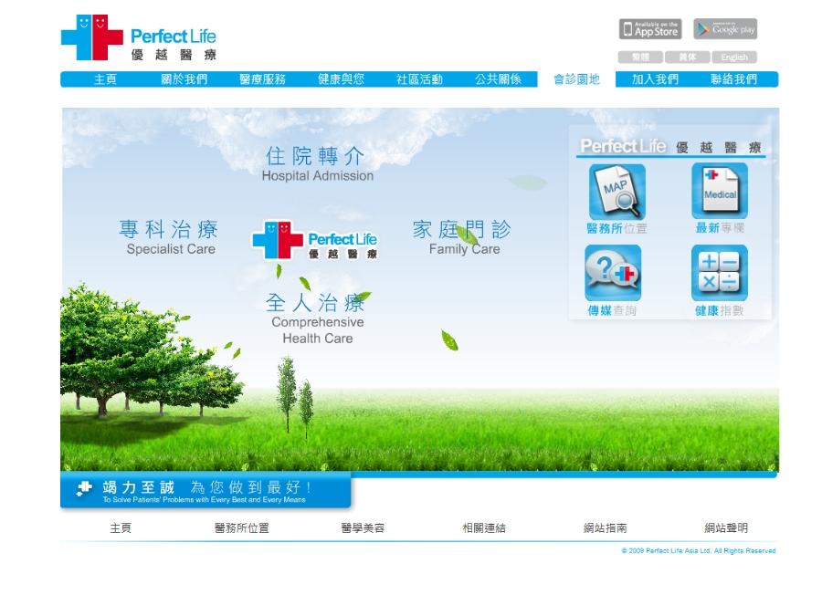
Task: Select Hospital Admission 住院轉介 link
Action: click(x=317, y=164)
